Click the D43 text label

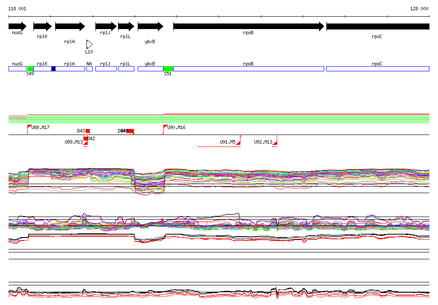point(81,131)
